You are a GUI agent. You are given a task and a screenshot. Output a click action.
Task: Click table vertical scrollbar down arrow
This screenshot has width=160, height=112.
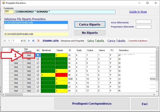(x=157, y=91)
